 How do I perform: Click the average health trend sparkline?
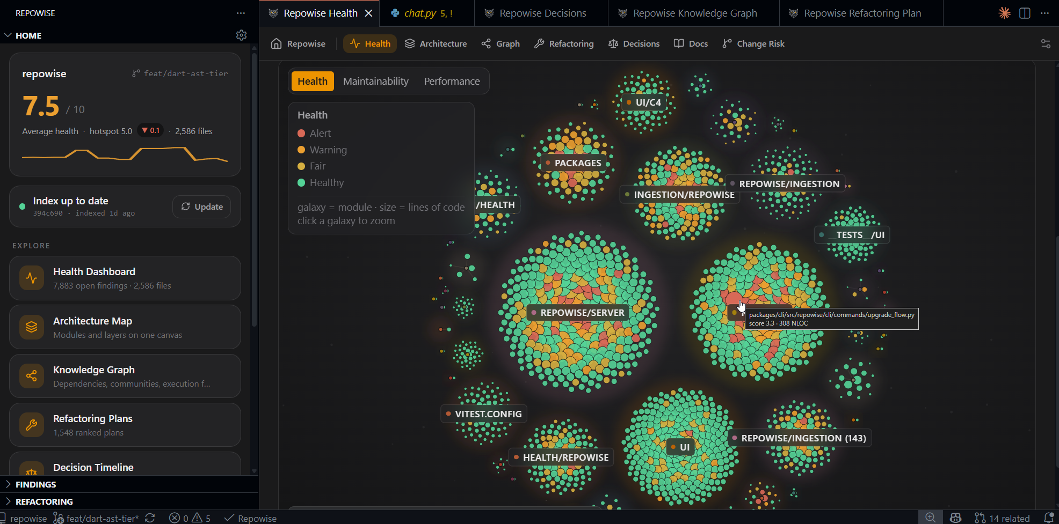click(125, 154)
